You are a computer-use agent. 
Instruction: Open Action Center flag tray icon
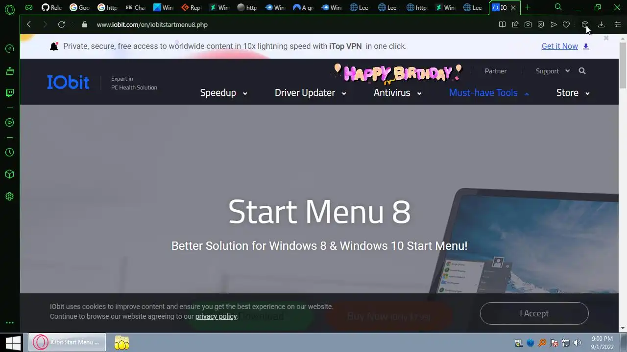click(x=554, y=343)
